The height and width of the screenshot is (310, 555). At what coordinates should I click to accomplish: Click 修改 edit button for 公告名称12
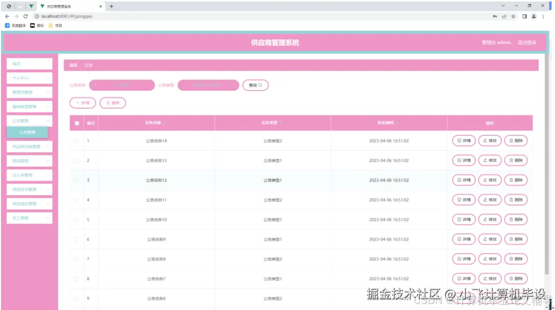tap(490, 180)
